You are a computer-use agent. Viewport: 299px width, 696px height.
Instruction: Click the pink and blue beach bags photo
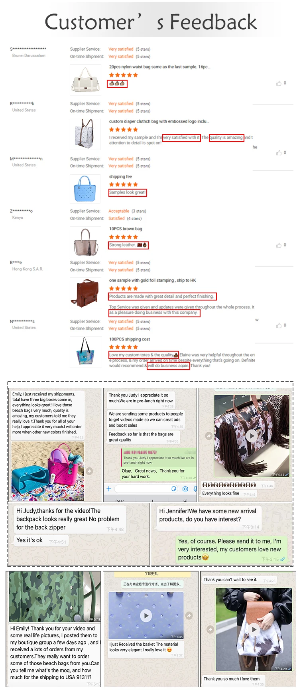pyautogui.click(x=48, y=471)
